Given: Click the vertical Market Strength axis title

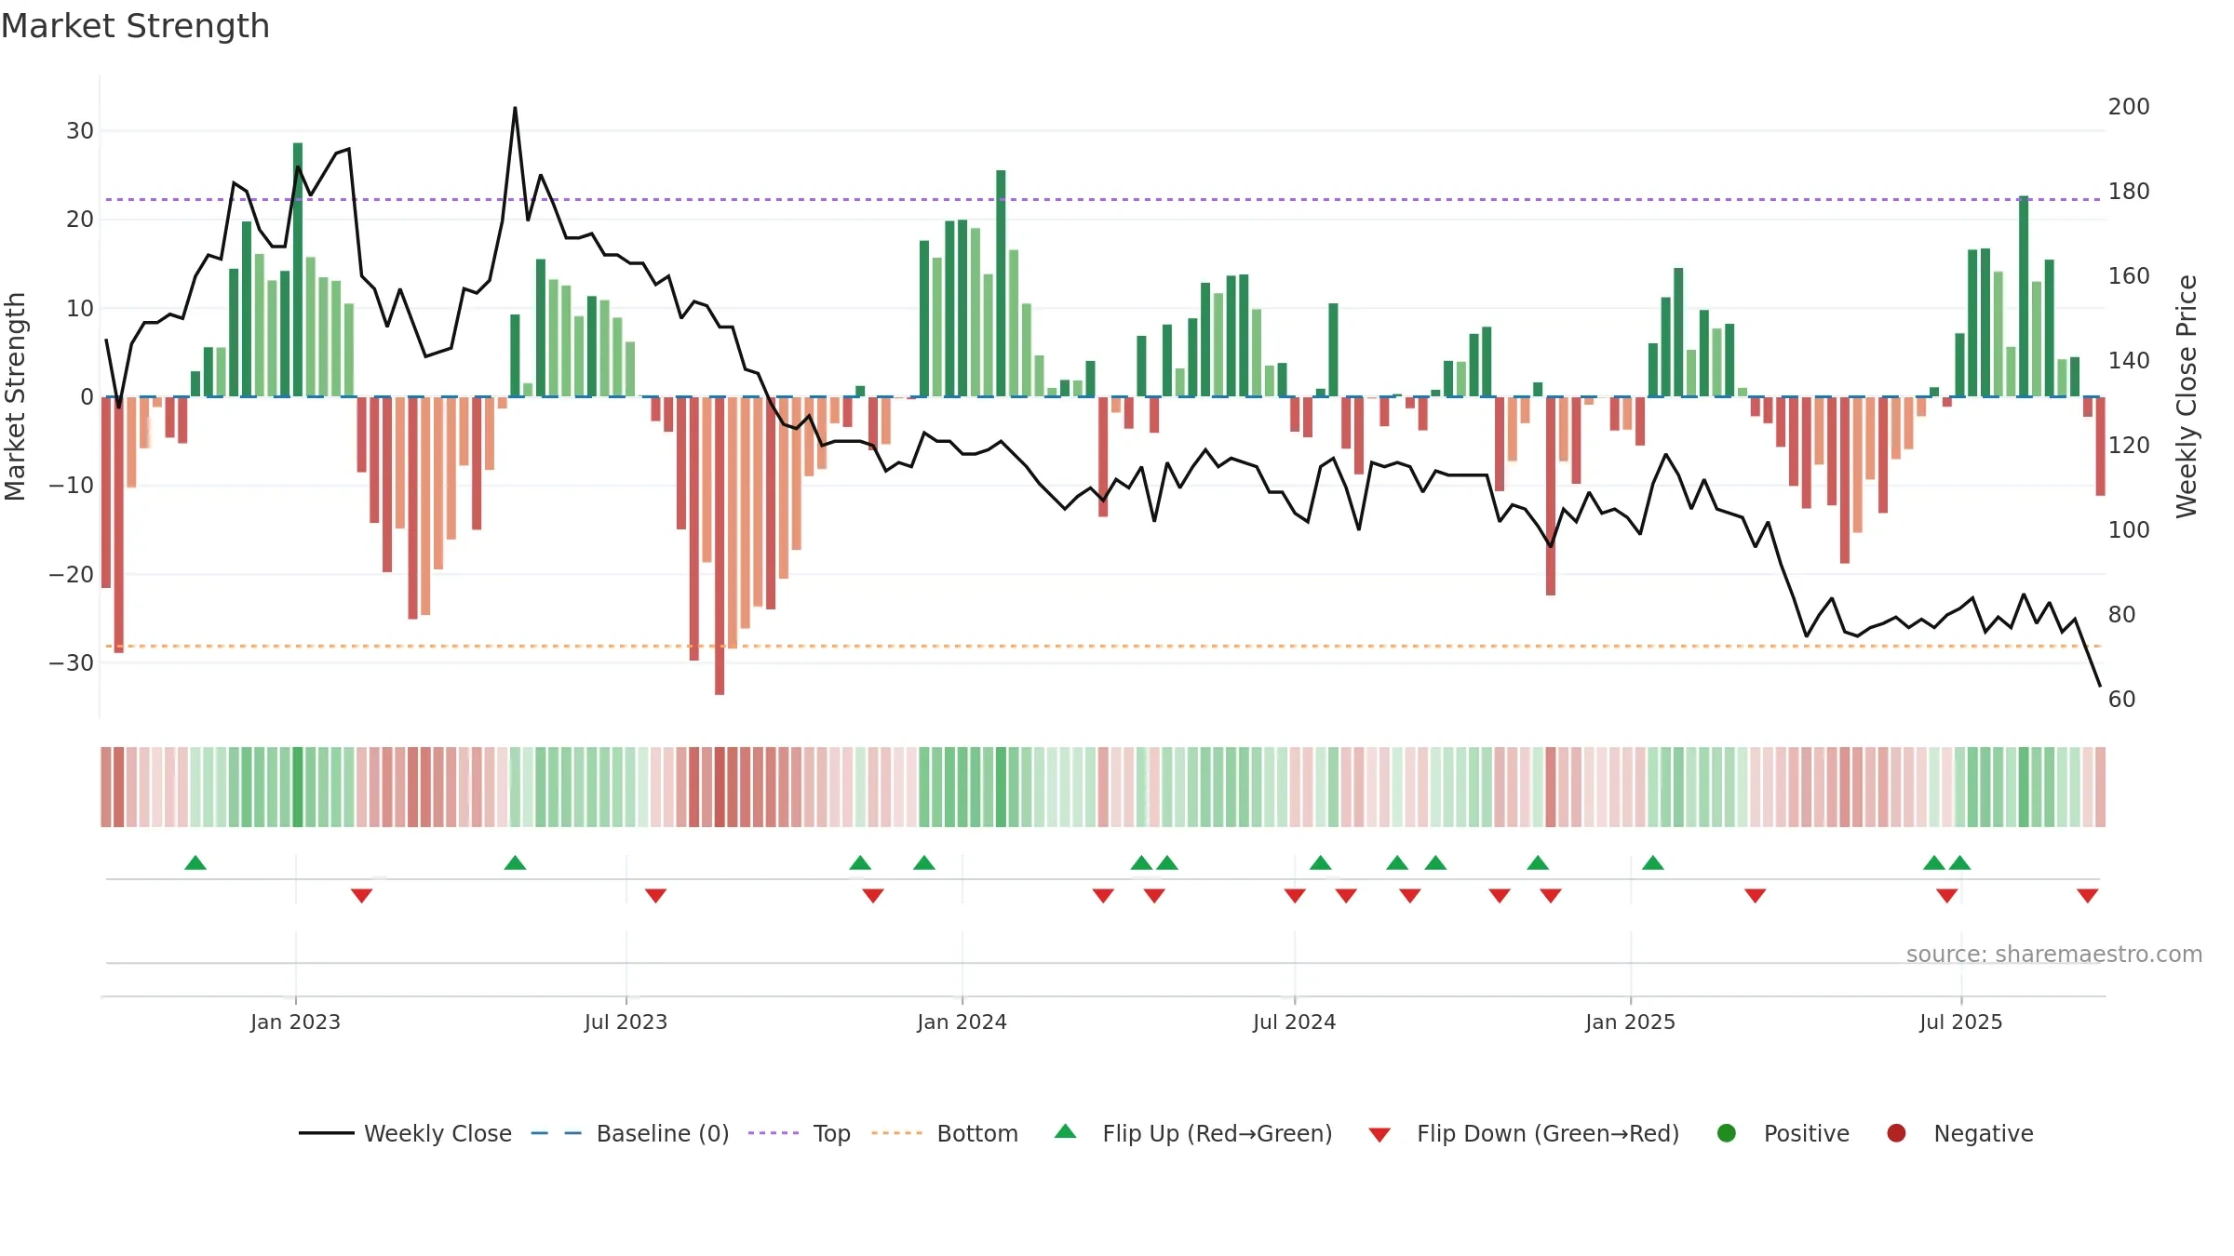Looking at the screenshot, I should 15,396.
